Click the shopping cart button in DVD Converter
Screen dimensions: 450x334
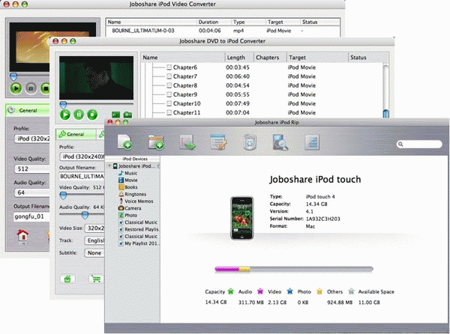pos(96,279)
